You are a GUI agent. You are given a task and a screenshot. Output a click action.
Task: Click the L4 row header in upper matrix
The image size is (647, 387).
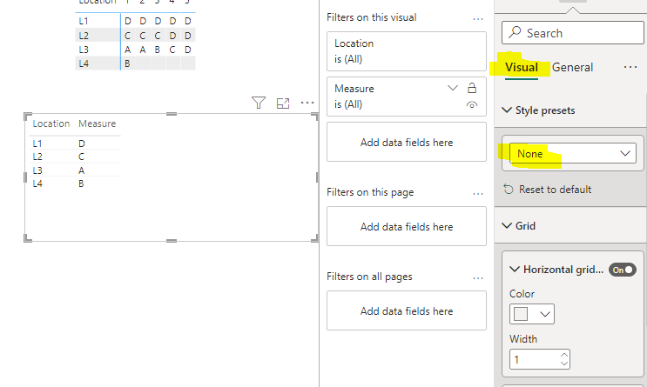[x=84, y=63]
